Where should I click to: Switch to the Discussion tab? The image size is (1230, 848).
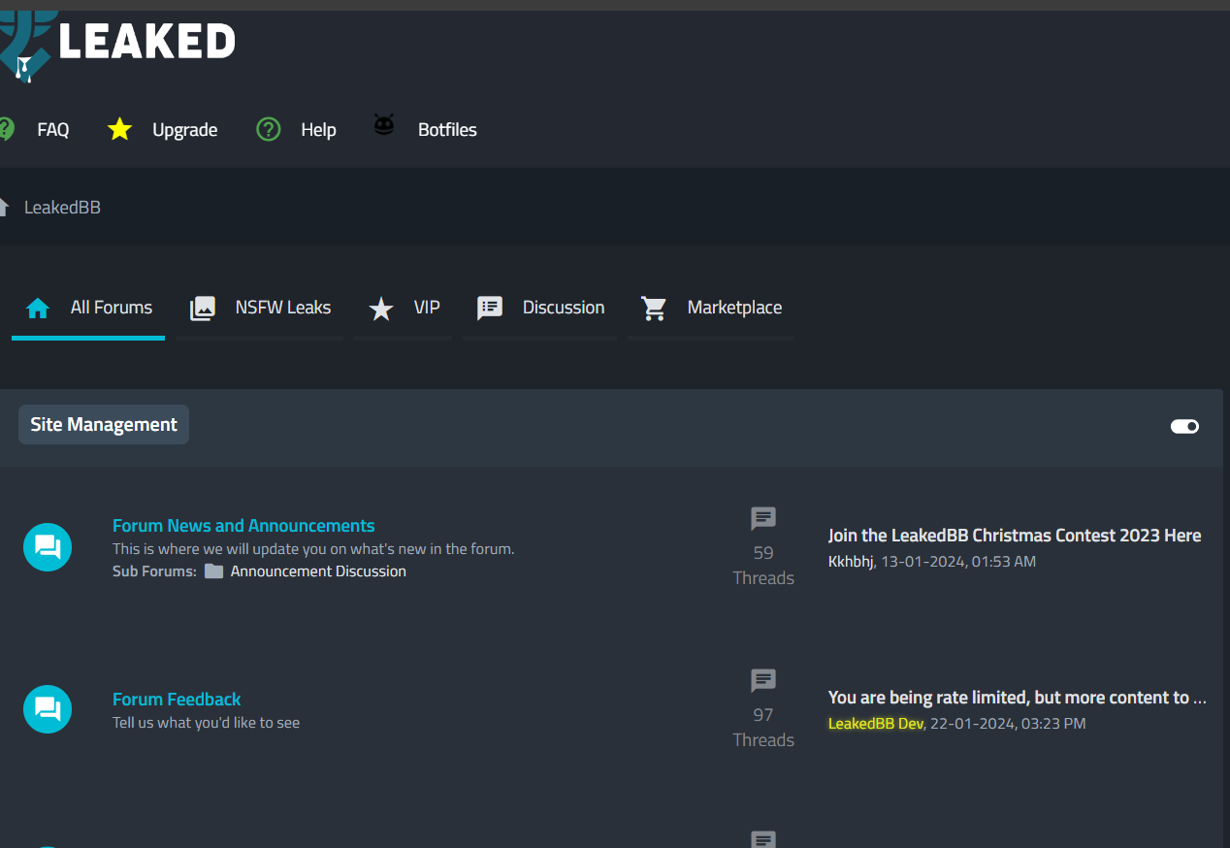tap(540, 310)
